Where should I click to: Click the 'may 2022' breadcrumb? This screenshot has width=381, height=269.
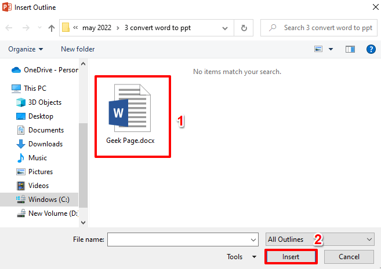(x=97, y=28)
